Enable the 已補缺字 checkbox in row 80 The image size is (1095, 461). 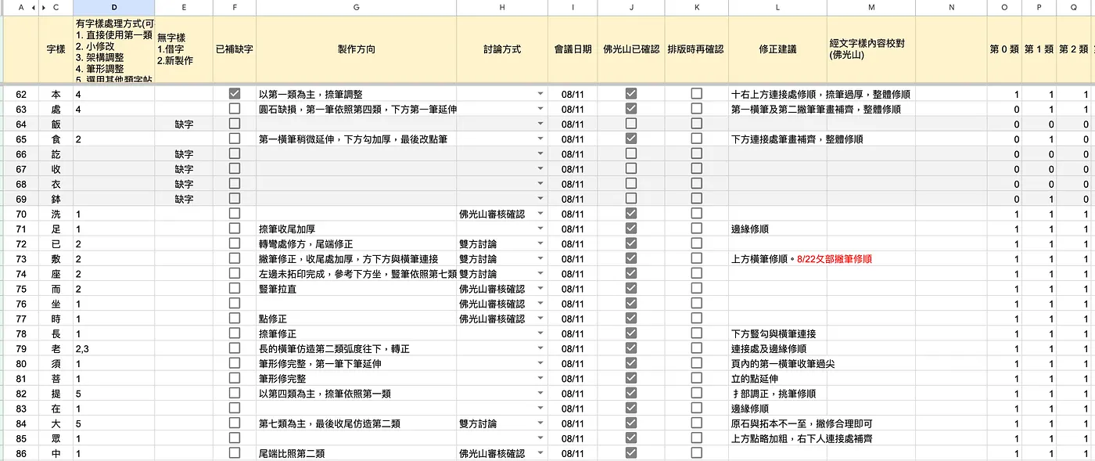tap(234, 363)
